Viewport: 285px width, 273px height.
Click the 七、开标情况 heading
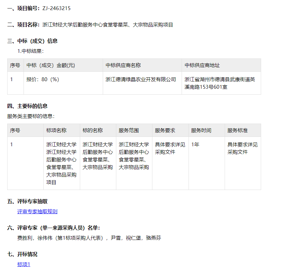(22, 254)
